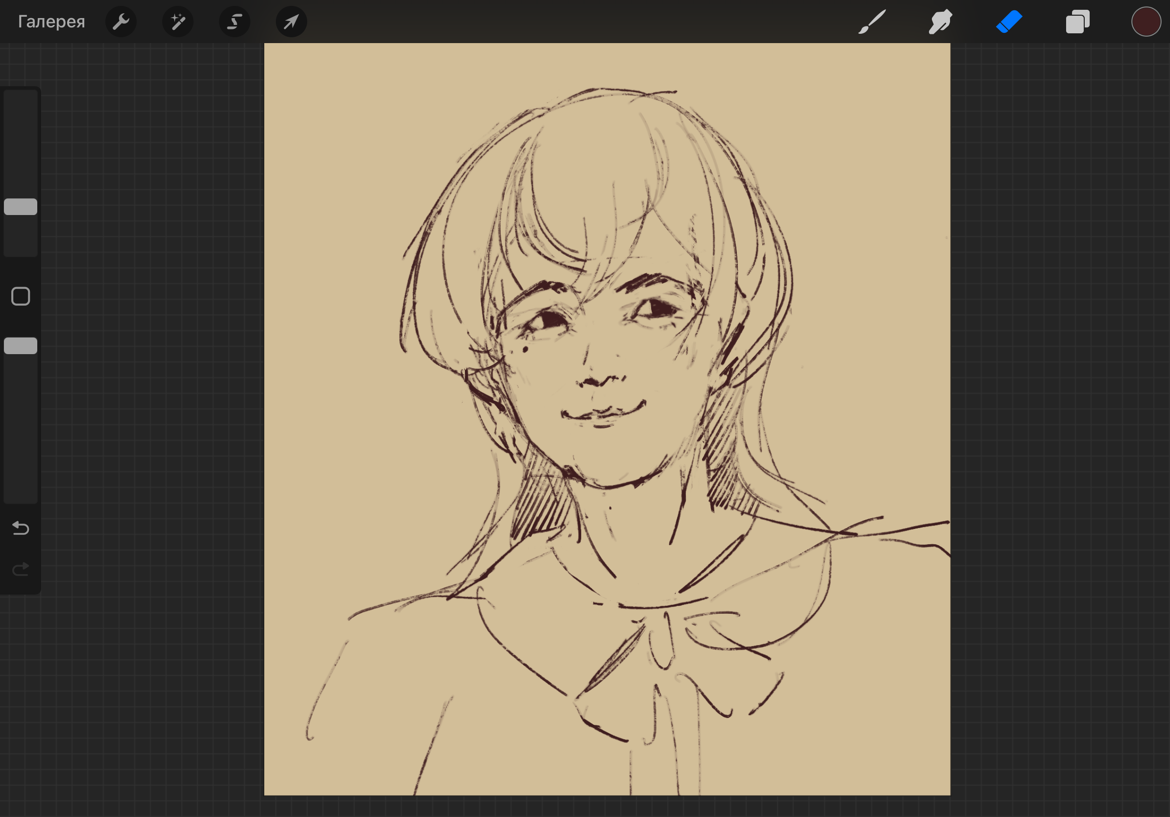This screenshot has width=1170, height=817.
Task: Click the brush opacity slider handle
Action: [x=21, y=346]
